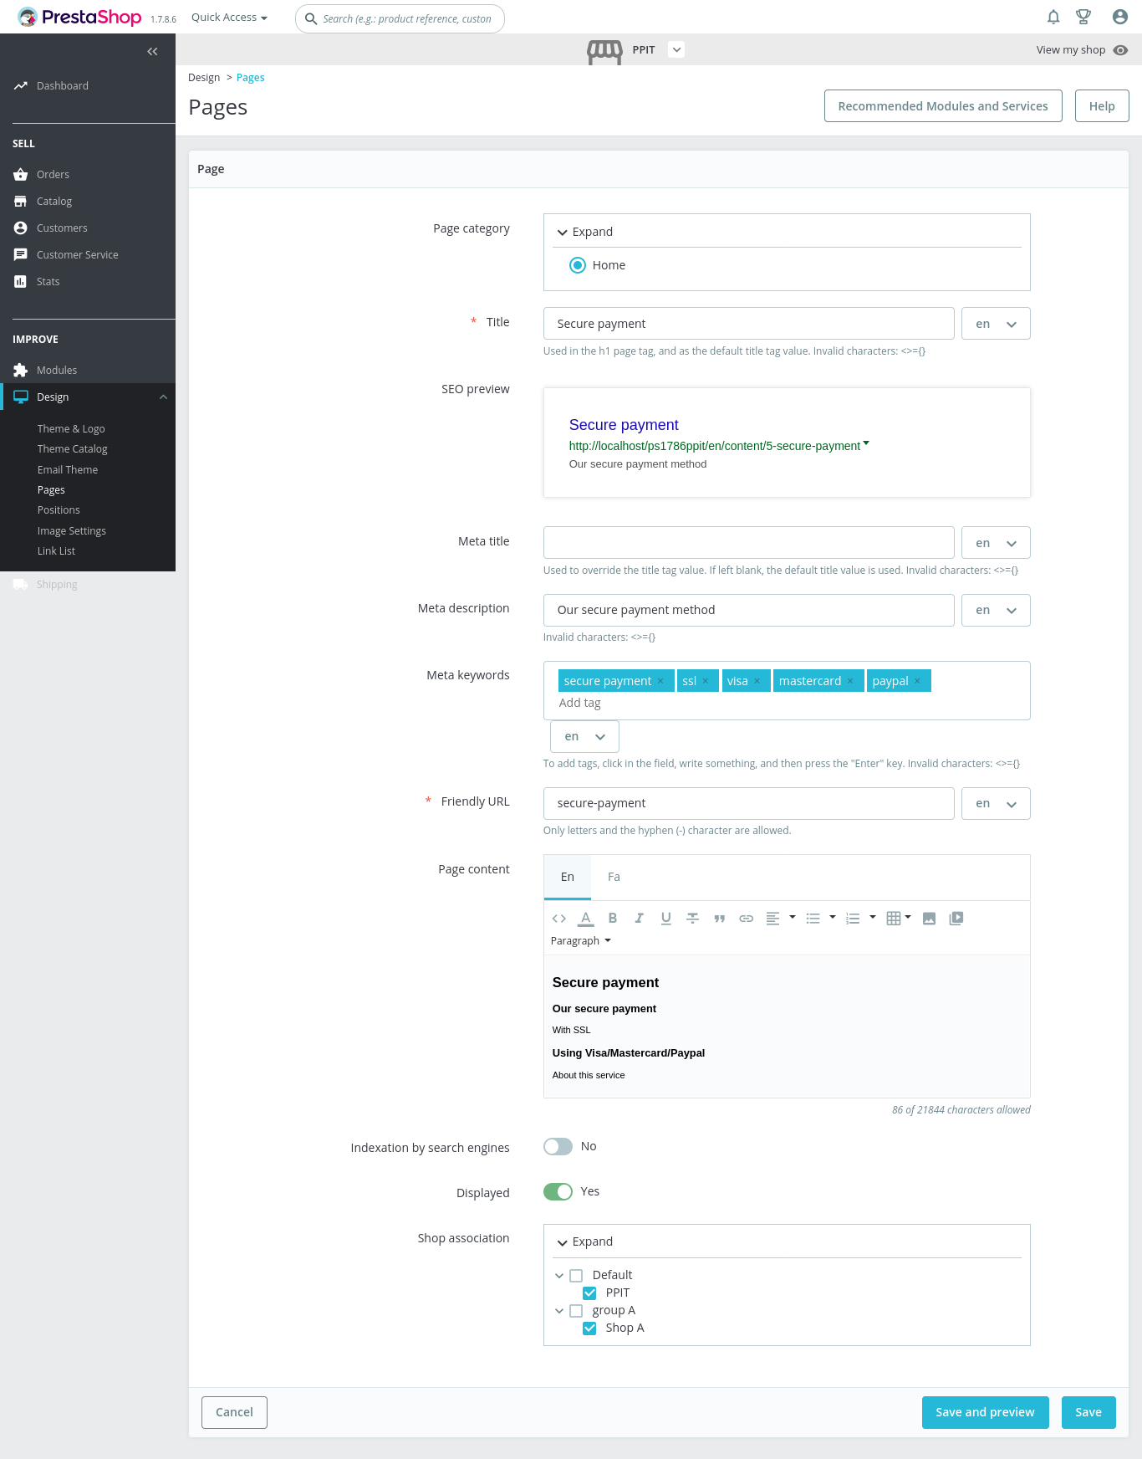Insert a hyperlink in the editor
Viewport: 1142px width, 1459px height.
click(x=747, y=919)
